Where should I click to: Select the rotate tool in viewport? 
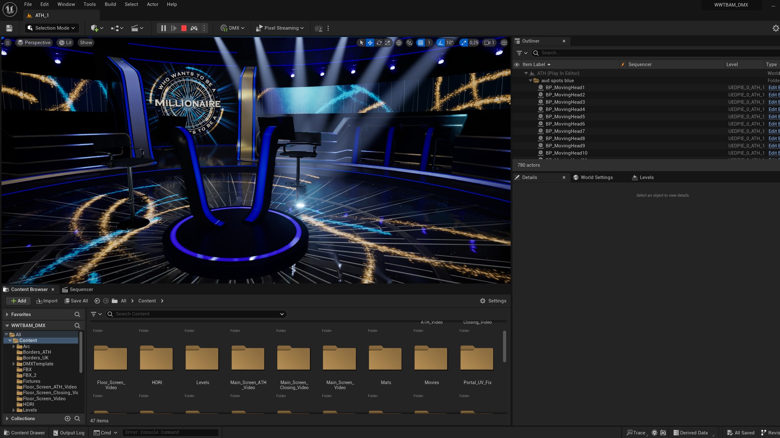click(x=379, y=43)
